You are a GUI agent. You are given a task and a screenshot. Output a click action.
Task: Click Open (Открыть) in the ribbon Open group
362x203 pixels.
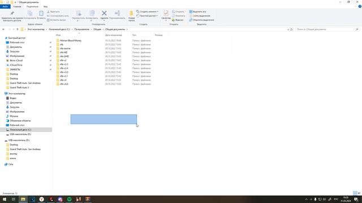178,12
